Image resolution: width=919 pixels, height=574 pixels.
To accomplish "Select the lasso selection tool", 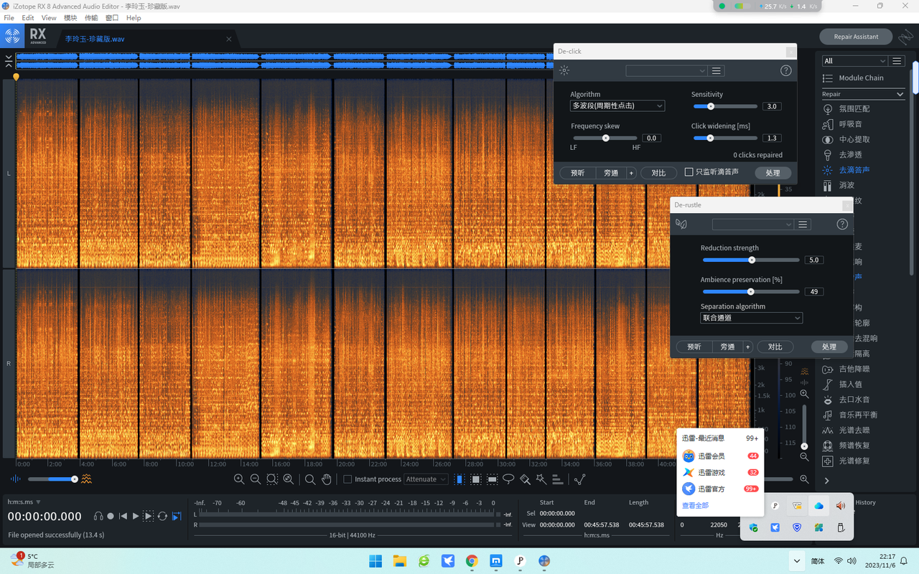I will (508, 479).
